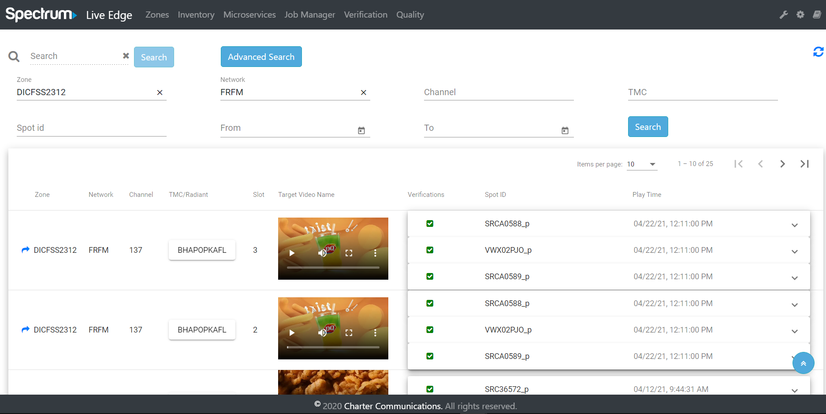Open the Items per page dropdown
Screen dimensions: 826x414
[x=642, y=164]
